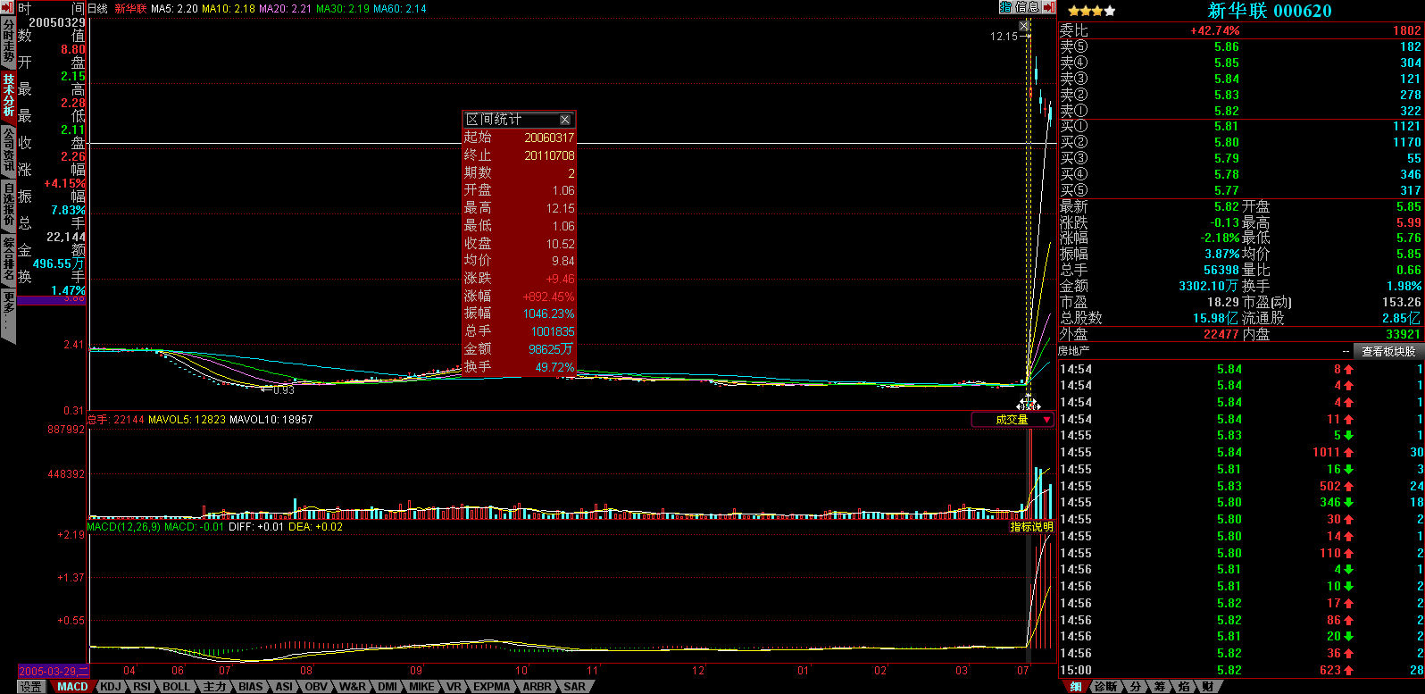This screenshot has height=694, width=1425.
Task: Click 外盘 22477 value row
Action: pyautogui.click(x=1149, y=334)
